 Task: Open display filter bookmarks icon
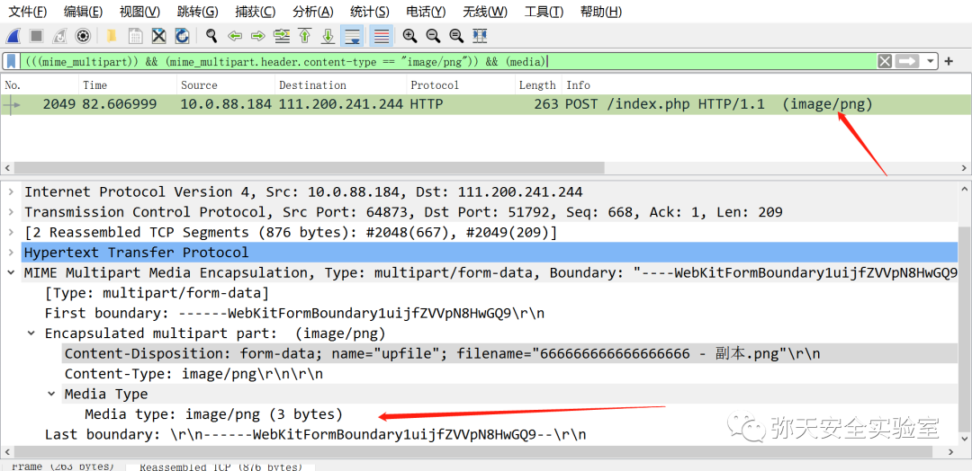(x=11, y=61)
